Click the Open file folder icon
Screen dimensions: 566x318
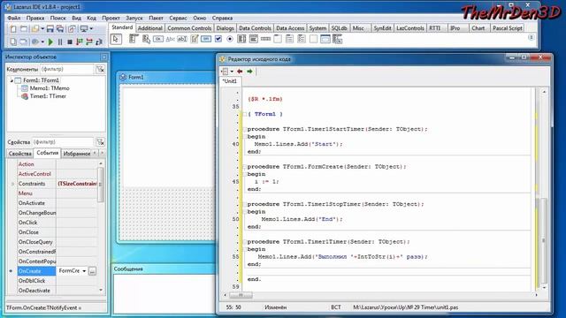tap(35, 29)
